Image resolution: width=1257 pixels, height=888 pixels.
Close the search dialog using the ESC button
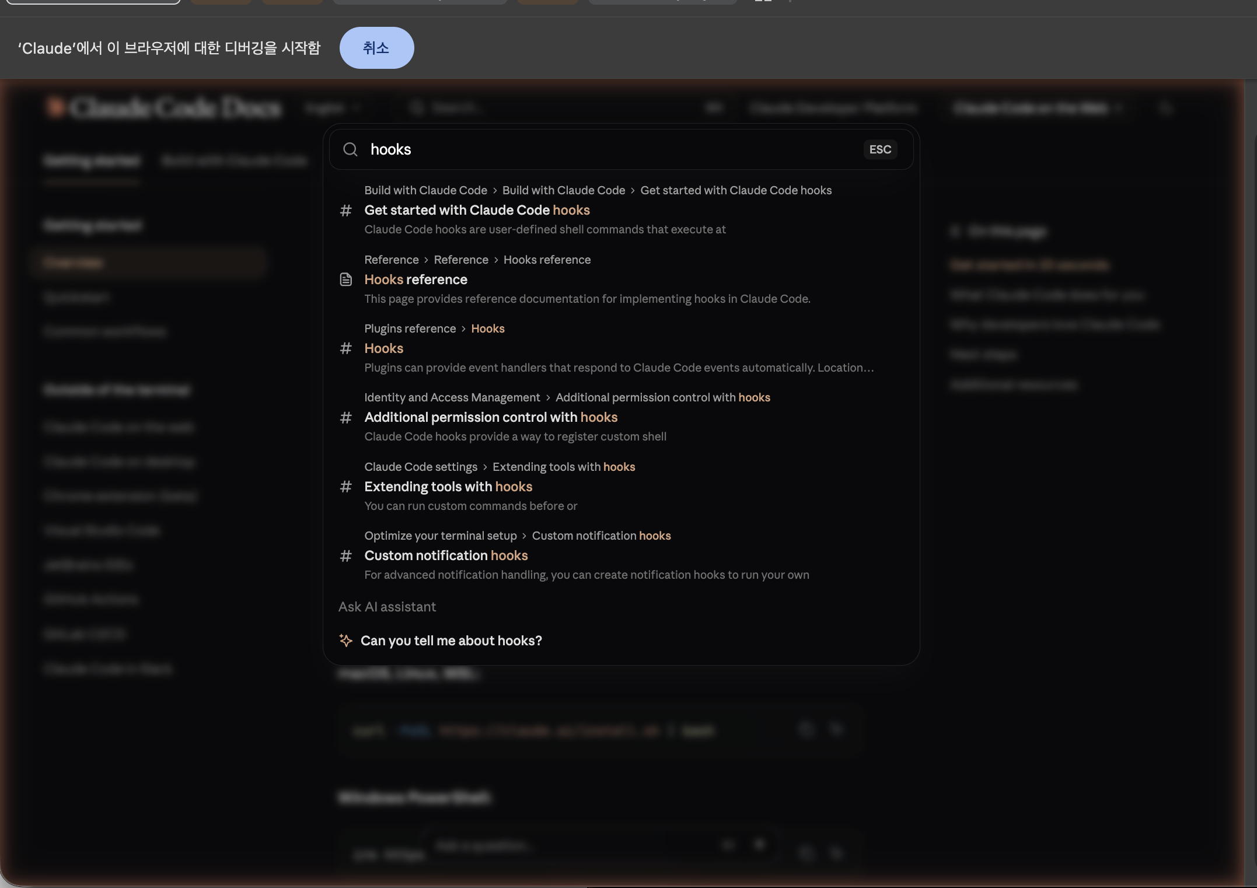880,149
